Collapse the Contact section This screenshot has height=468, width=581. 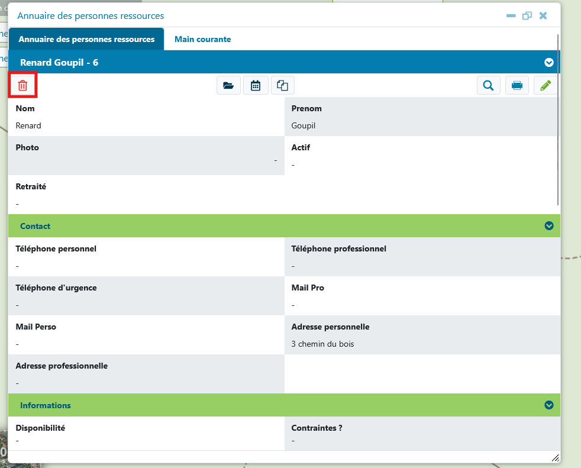coord(549,225)
